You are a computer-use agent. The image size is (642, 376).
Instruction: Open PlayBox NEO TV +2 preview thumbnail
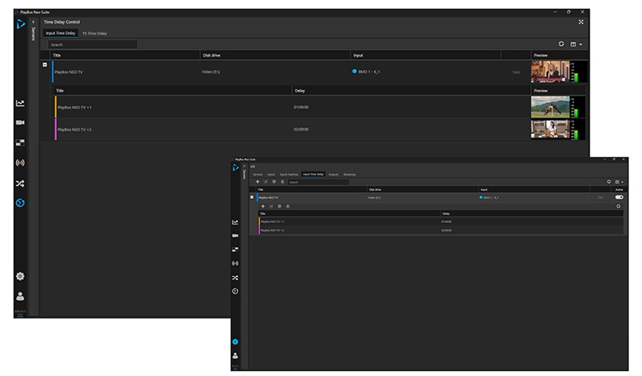point(550,129)
